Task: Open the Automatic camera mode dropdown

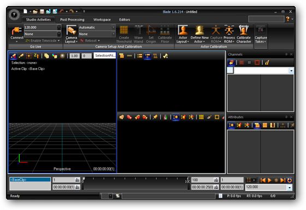Action: click(x=113, y=27)
